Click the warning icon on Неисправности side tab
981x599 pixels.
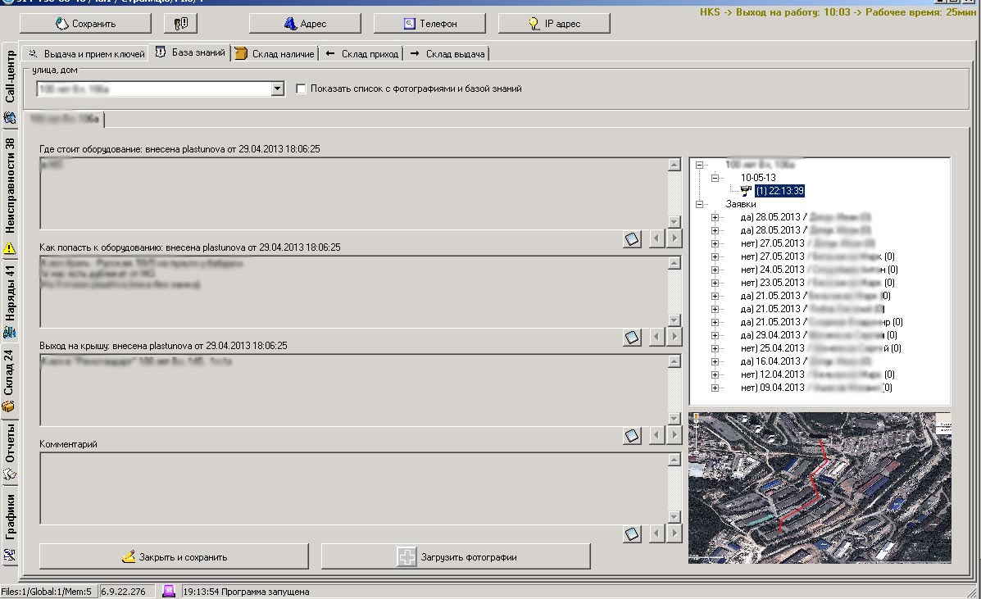coord(9,248)
